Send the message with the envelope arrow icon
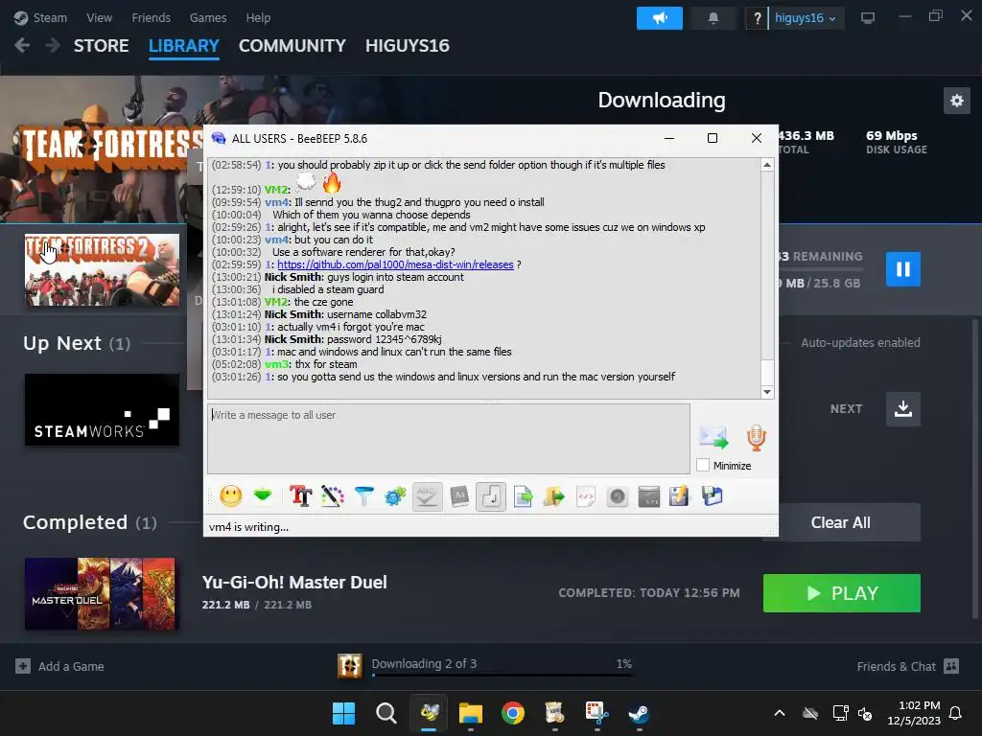This screenshot has height=736, width=982. click(x=713, y=437)
